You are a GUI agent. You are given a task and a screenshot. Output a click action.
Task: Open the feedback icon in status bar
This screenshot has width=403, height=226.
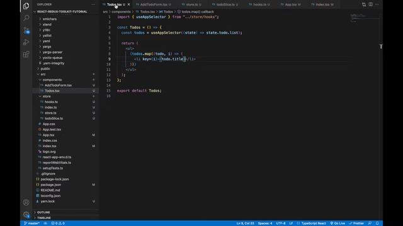click(x=370, y=223)
